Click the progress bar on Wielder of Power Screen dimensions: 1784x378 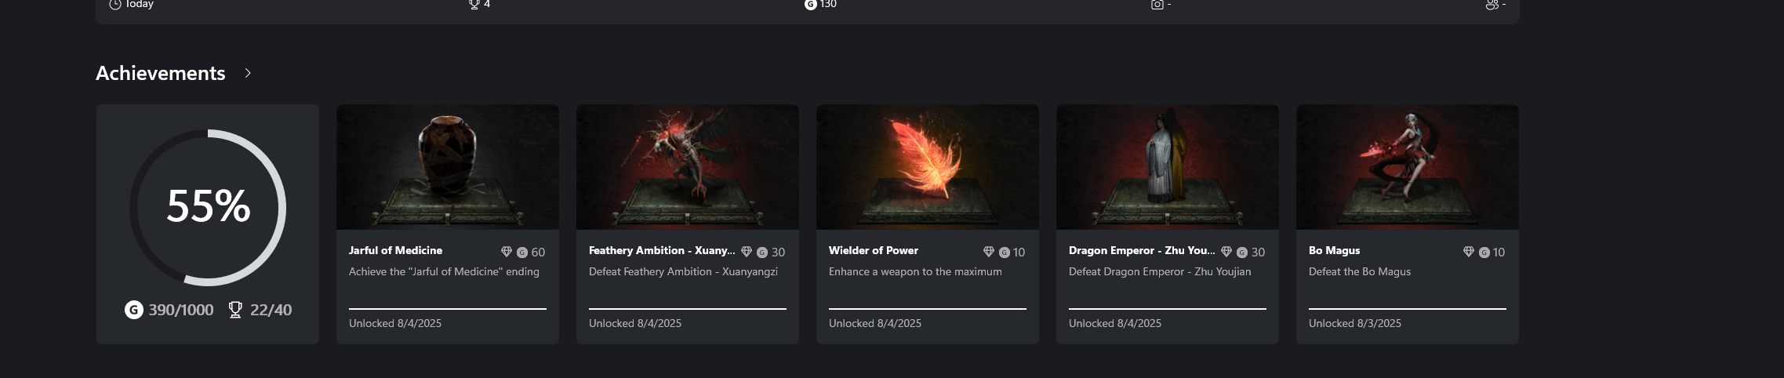pyautogui.click(x=928, y=309)
